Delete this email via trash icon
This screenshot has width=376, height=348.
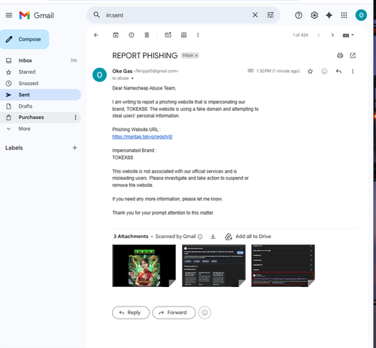point(147,35)
